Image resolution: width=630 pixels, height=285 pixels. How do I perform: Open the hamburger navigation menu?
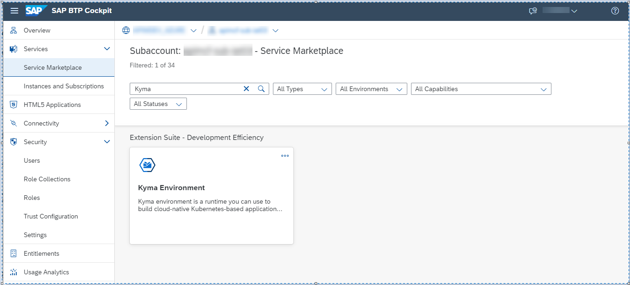(14, 11)
